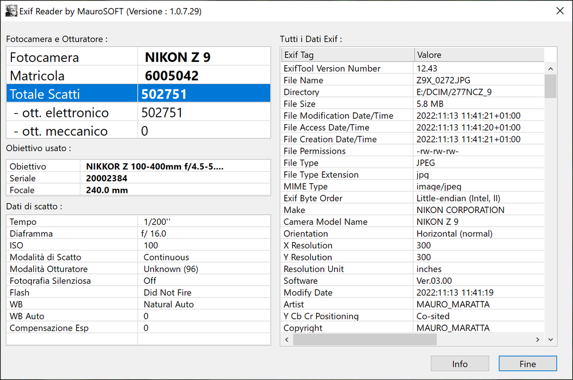Click the Continuous value
The height and width of the screenshot is (380, 573).
pos(166,257)
